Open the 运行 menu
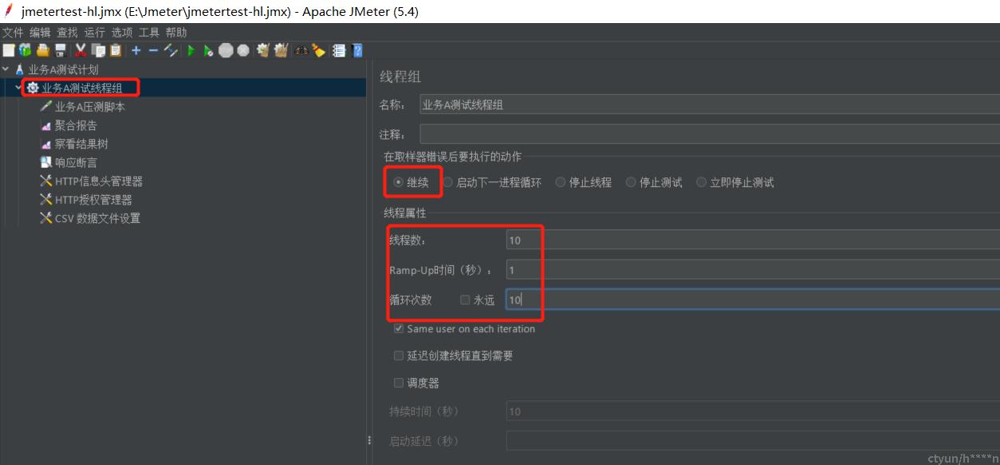 click(x=94, y=33)
